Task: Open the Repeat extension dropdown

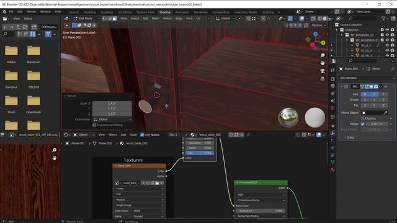Action: [140, 199]
